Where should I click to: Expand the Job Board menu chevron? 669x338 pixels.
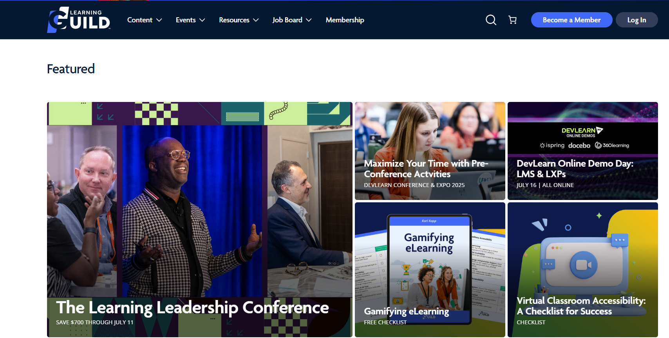[309, 20]
